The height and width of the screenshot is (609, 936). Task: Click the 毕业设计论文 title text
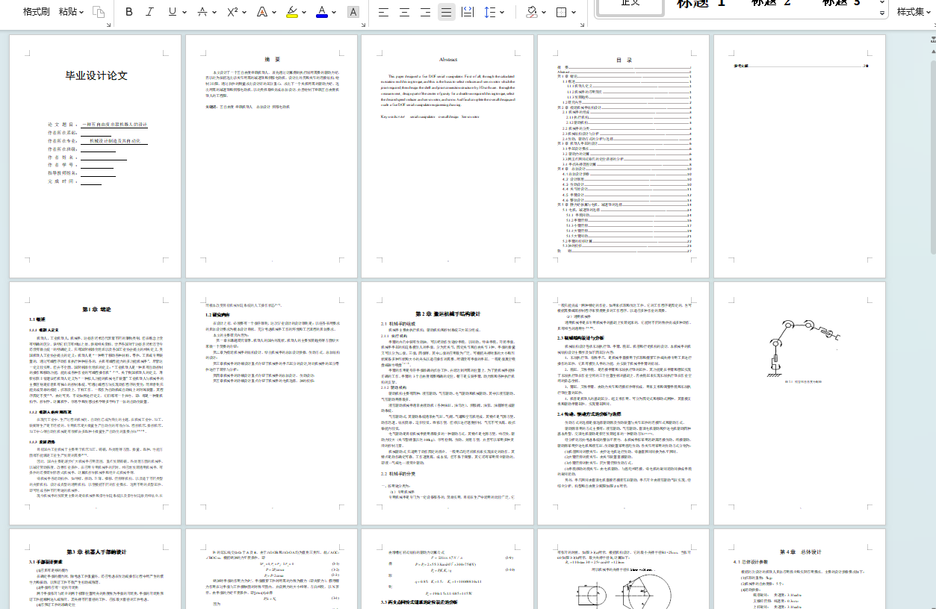point(96,75)
